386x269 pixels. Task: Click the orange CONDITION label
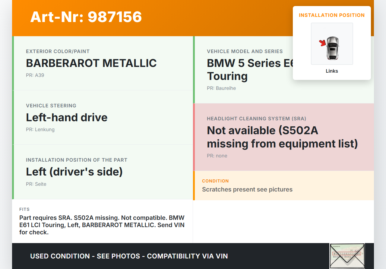coord(215,181)
